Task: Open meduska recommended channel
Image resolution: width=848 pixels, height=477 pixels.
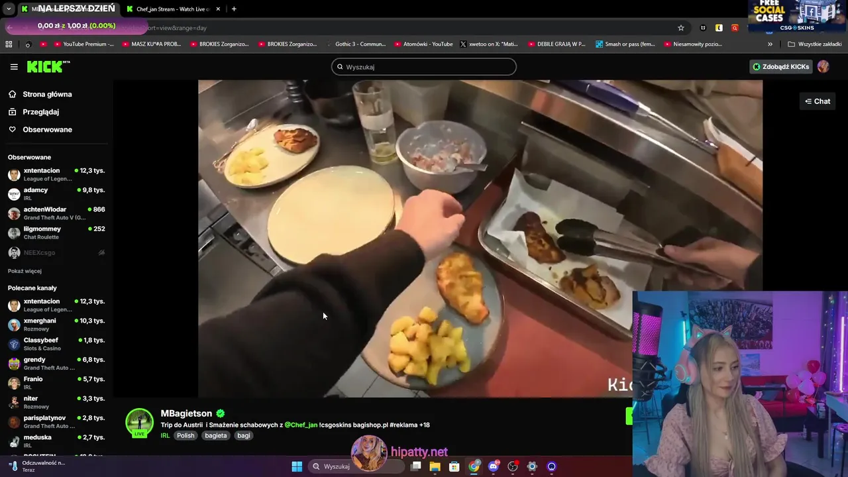Action: point(56,441)
